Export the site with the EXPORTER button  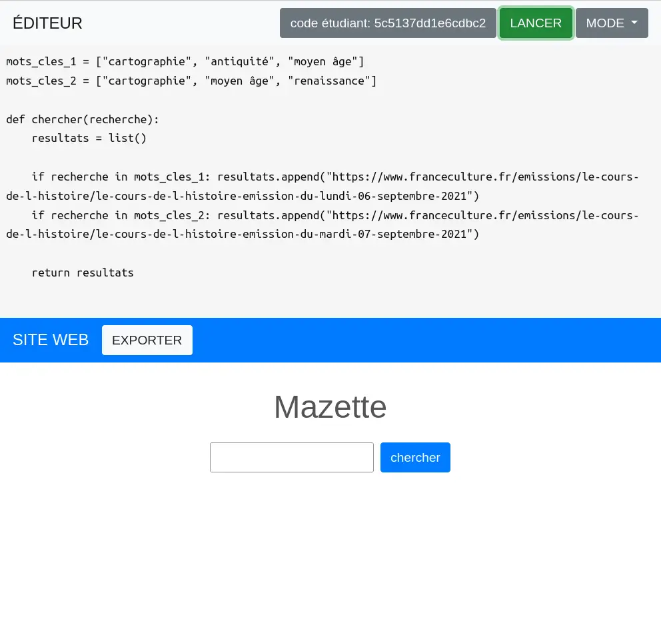(x=147, y=340)
